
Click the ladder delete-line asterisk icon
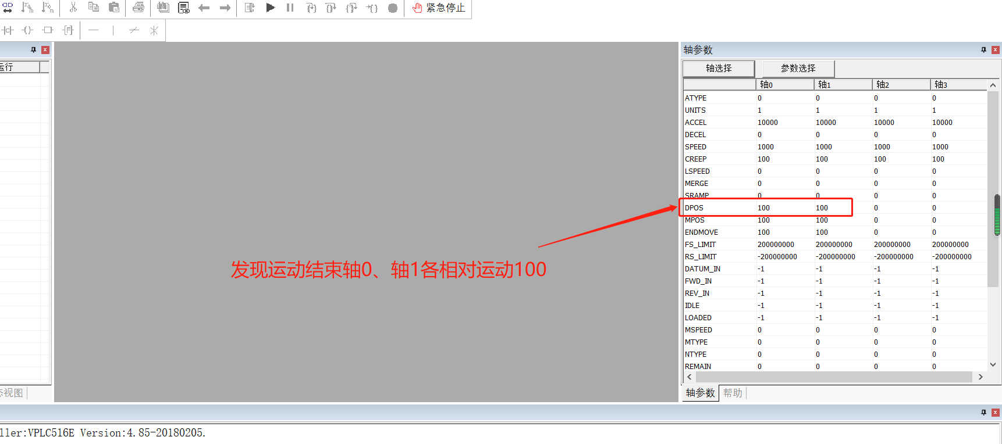(x=154, y=30)
